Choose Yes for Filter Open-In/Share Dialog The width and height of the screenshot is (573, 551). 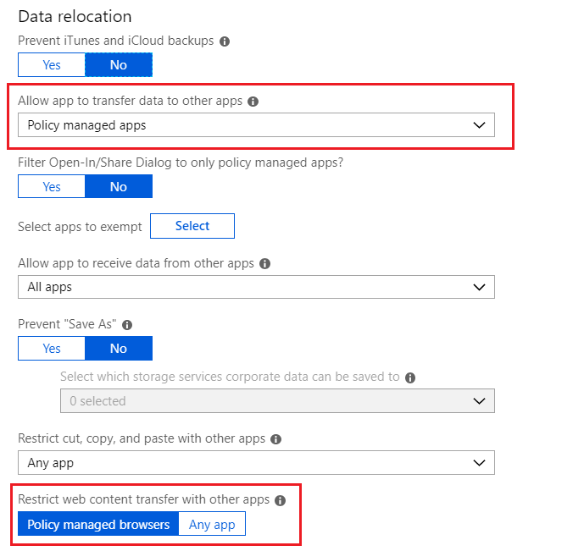click(52, 186)
